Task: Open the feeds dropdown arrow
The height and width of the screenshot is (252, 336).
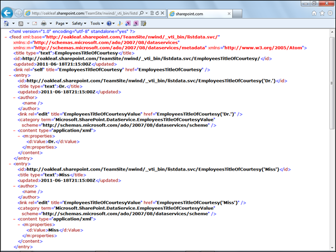Action: point(28,23)
